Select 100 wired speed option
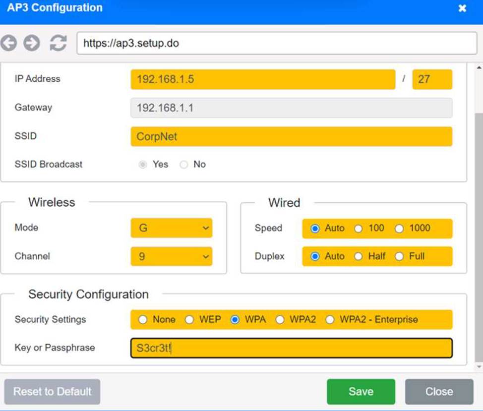The width and height of the screenshot is (483, 411). [359, 229]
